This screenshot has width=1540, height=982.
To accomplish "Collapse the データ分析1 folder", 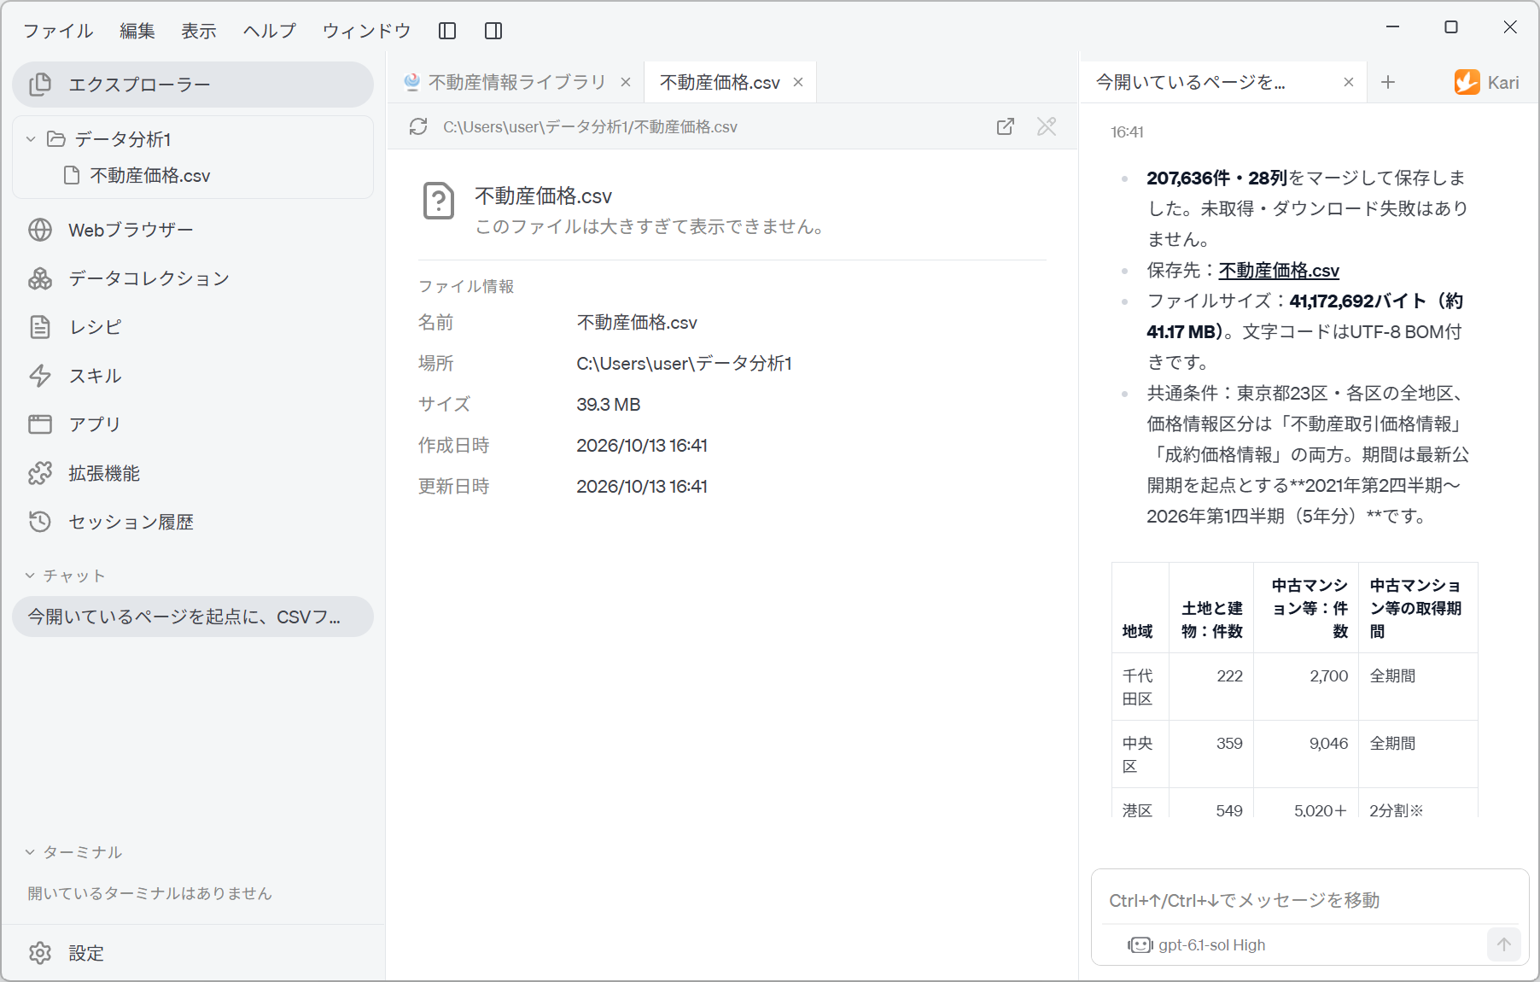I will pos(31,138).
